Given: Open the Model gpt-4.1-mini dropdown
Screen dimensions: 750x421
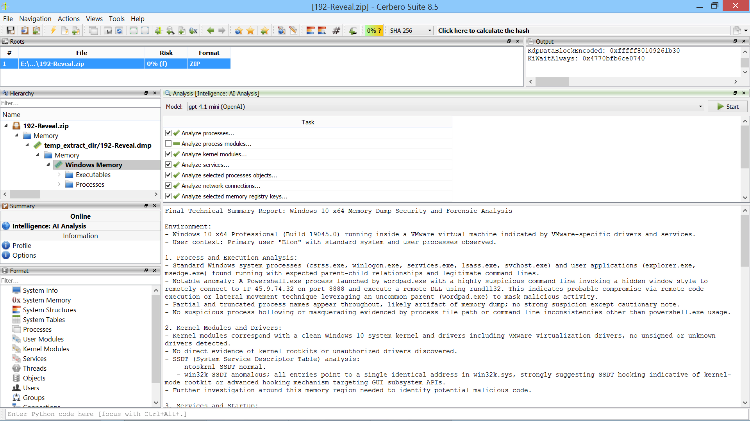Looking at the screenshot, I should click(445, 106).
